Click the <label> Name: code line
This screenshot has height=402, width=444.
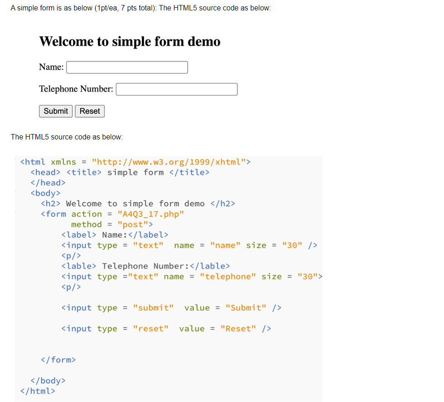[x=115, y=235]
